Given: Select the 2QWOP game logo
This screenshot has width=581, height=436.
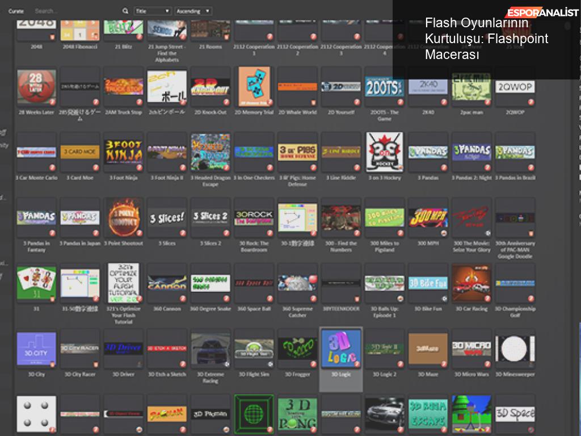Looking at the screenshot, I should [x=515, y=87].
